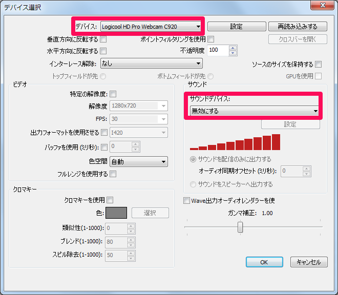The image size is (338, 295).
Task: Click the バッファ milliseconds value field
Action: point(120,146)
